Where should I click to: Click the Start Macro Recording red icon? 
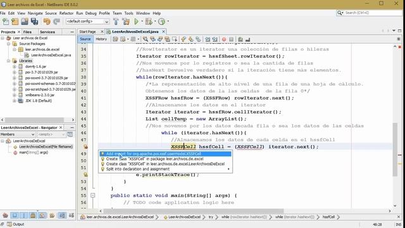point(224,39)
